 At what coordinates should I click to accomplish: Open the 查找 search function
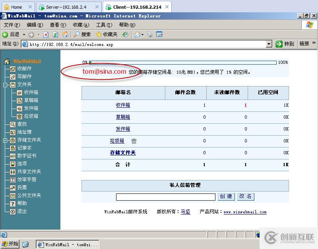[21, 124]
